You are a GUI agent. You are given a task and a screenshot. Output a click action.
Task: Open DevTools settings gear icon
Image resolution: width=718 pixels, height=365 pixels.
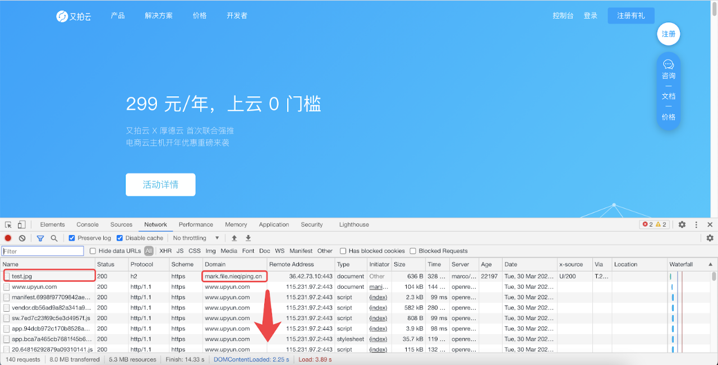coord(682,224)
